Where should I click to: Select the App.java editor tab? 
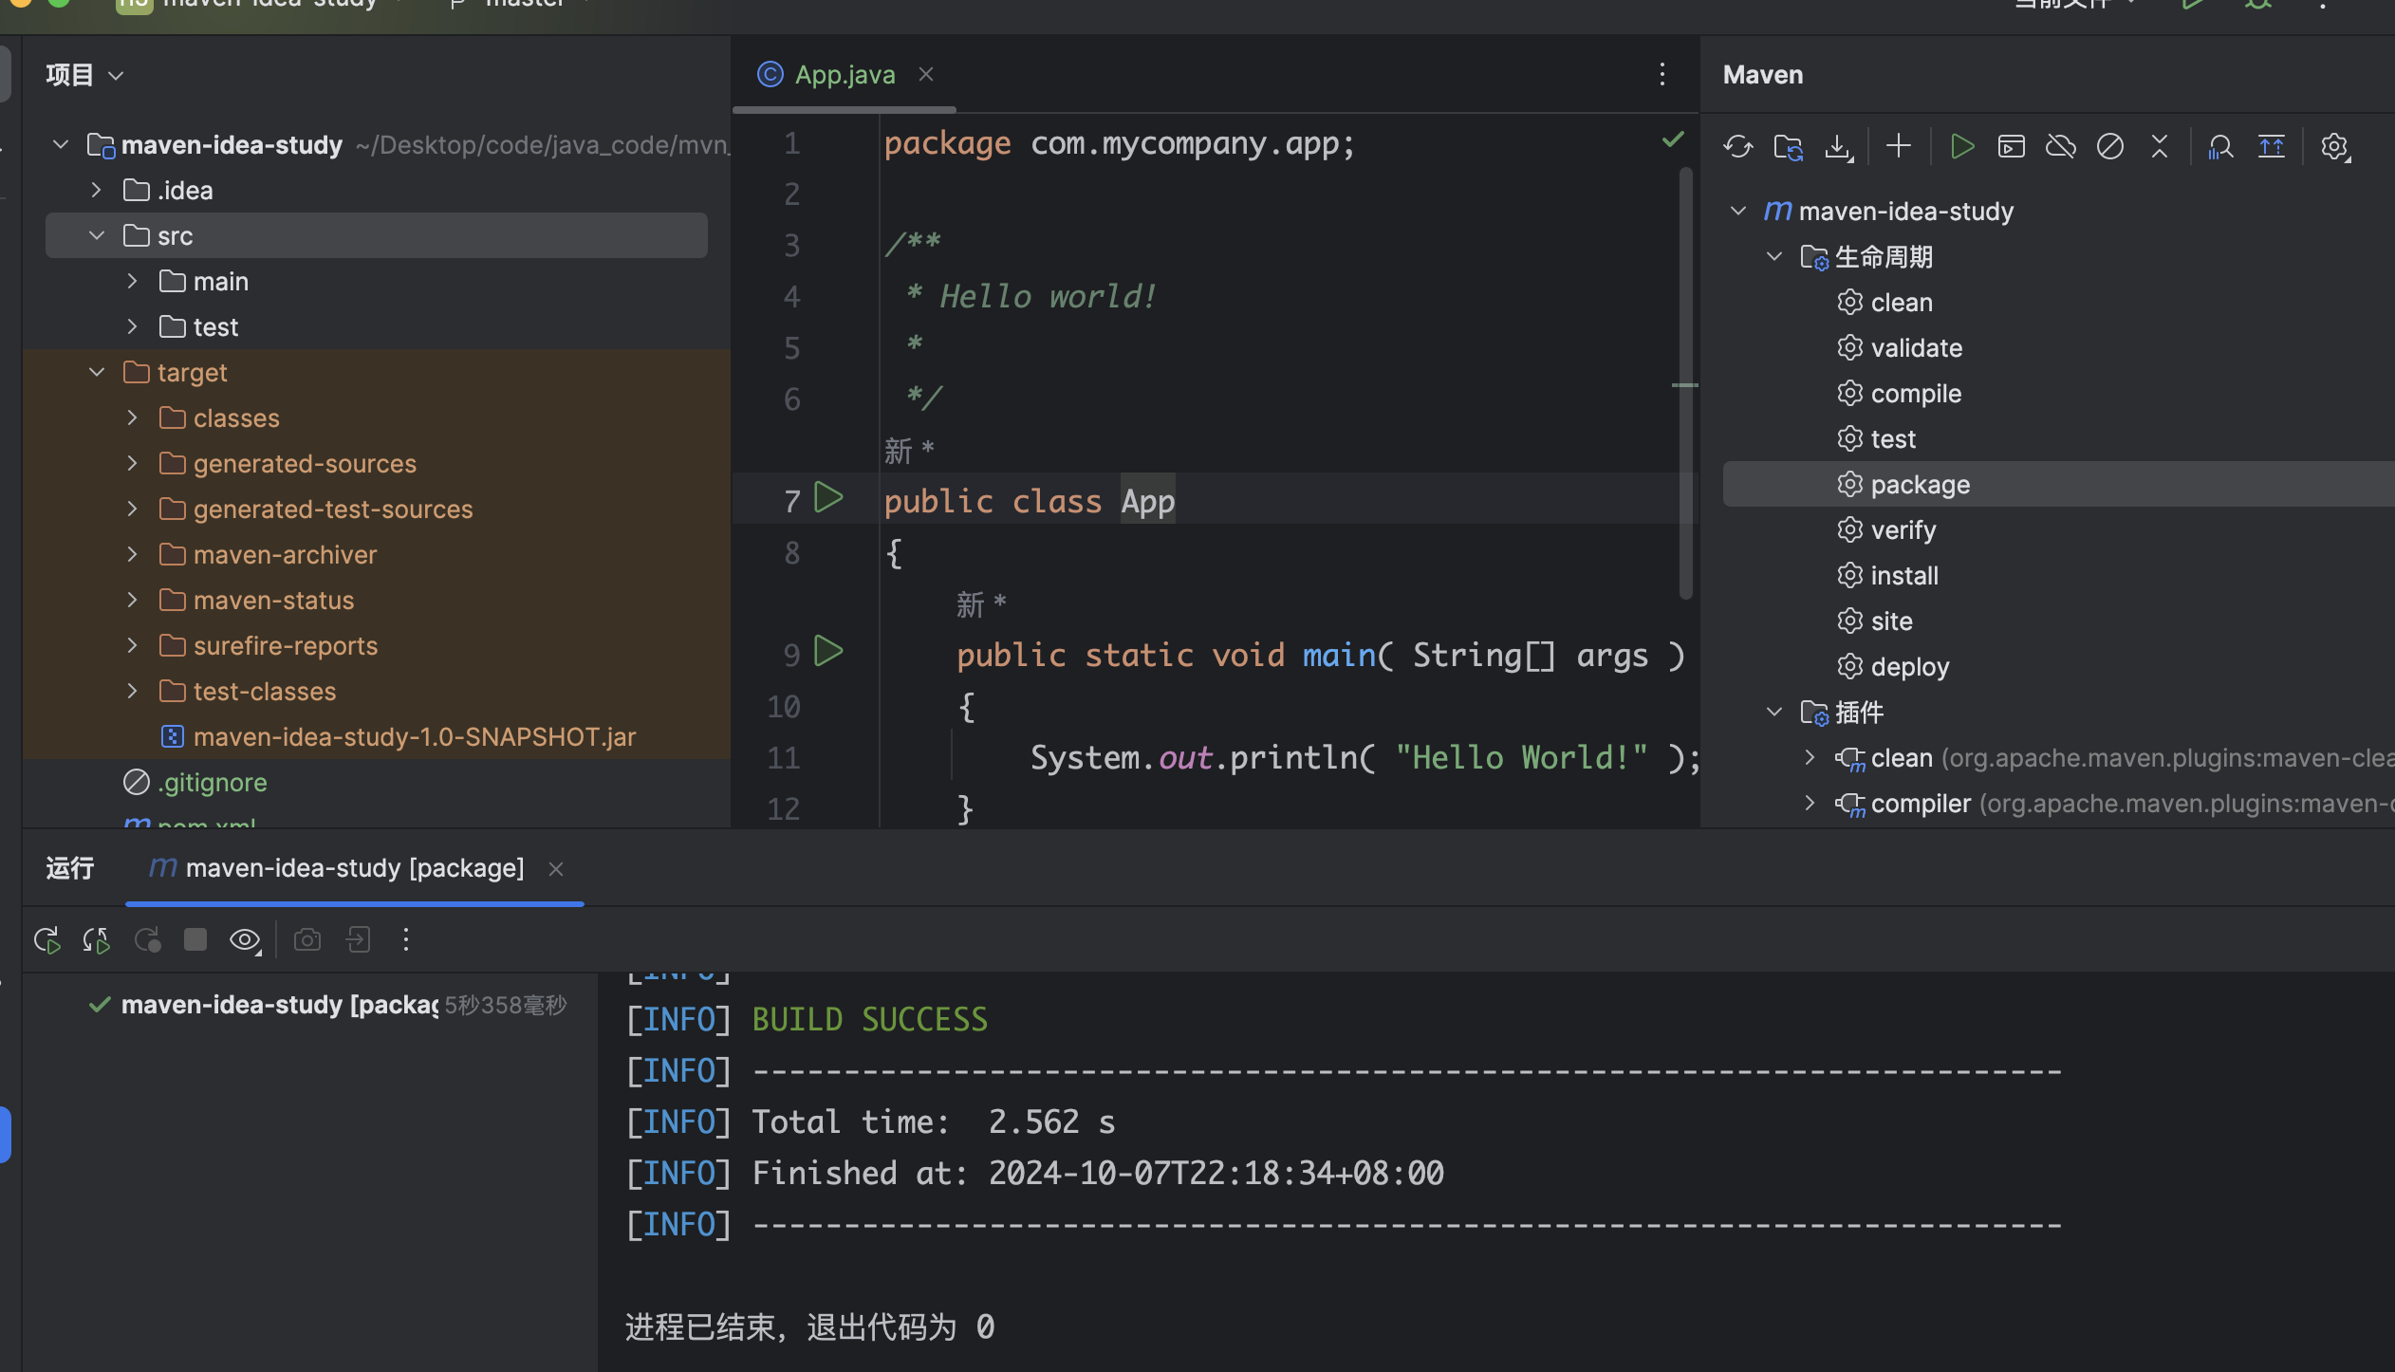click(844, 75)
